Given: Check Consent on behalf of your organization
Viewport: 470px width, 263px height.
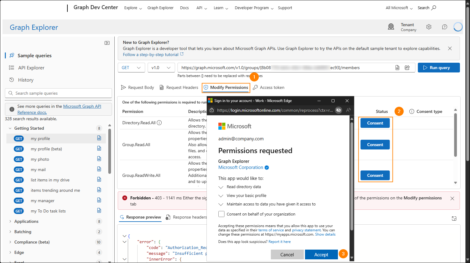Looking at the screenshot, I should 221,214.
